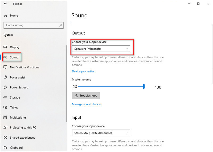The width and height of the screenshot is (213, 152).
Task: Open the input device dropdown
Action: [101, 133]
